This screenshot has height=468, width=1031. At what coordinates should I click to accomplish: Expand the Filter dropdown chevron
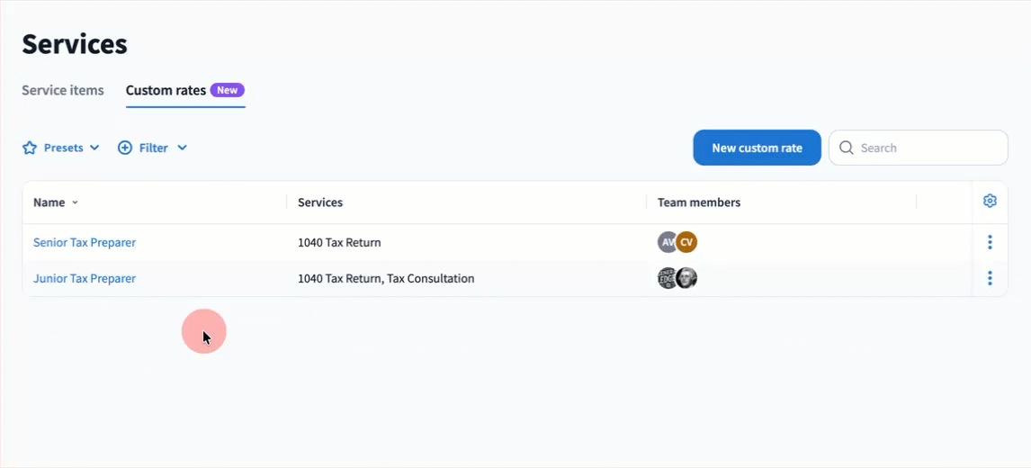pyautogui.click(x=182, y=148)
